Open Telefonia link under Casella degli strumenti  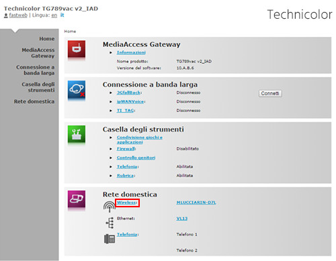coord(127,166)
